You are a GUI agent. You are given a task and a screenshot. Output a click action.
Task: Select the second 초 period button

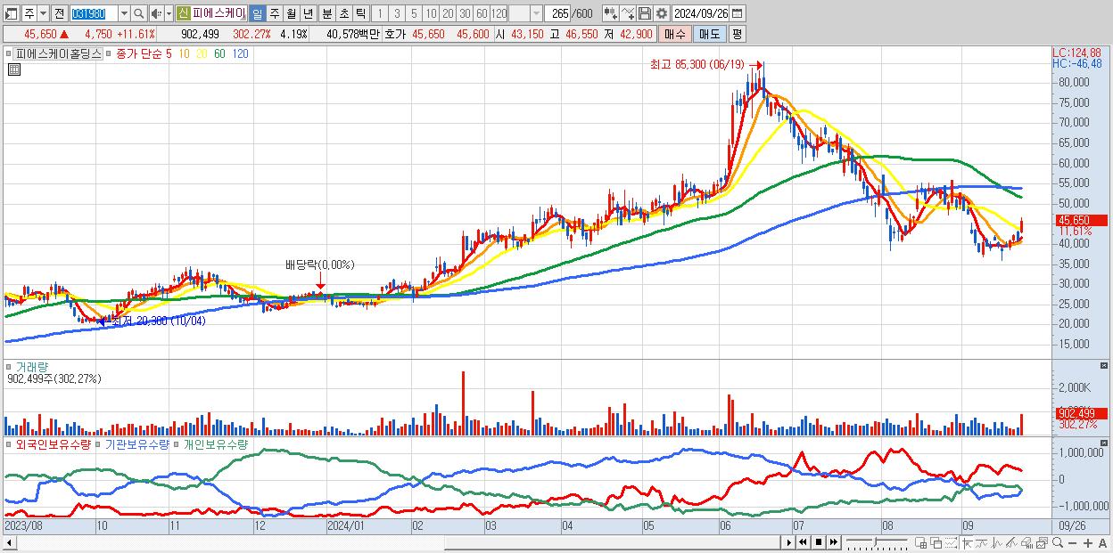click(343, 13)
